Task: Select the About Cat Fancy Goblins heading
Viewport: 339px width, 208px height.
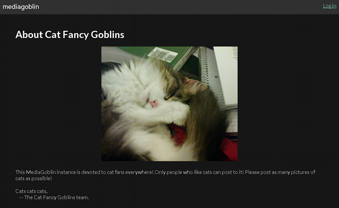Action: [70, 35]
